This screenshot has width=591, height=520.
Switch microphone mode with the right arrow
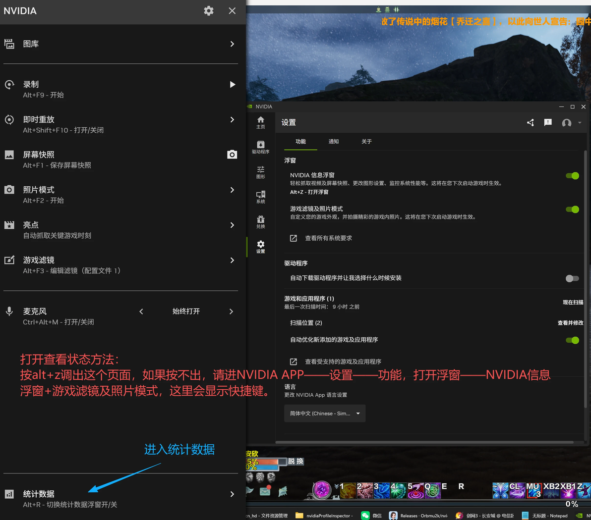[x=232, y=312]
